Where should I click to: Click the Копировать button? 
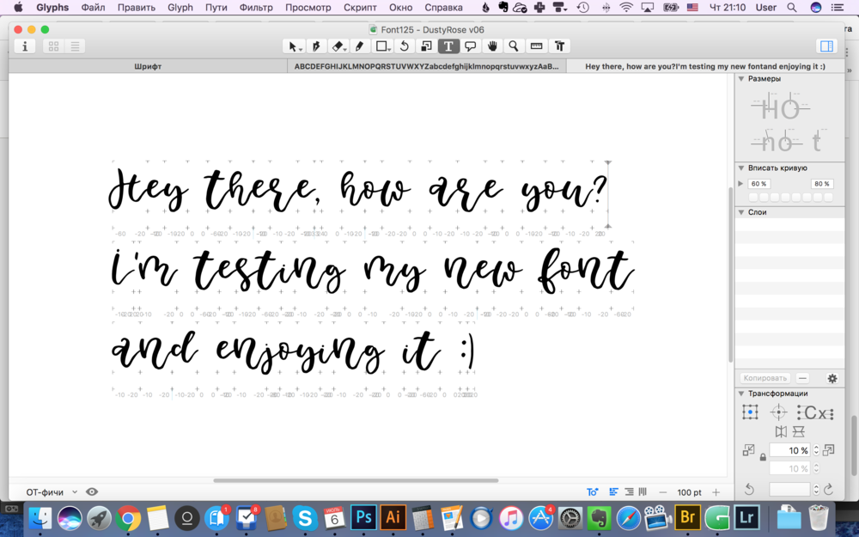tap(765, 378)
